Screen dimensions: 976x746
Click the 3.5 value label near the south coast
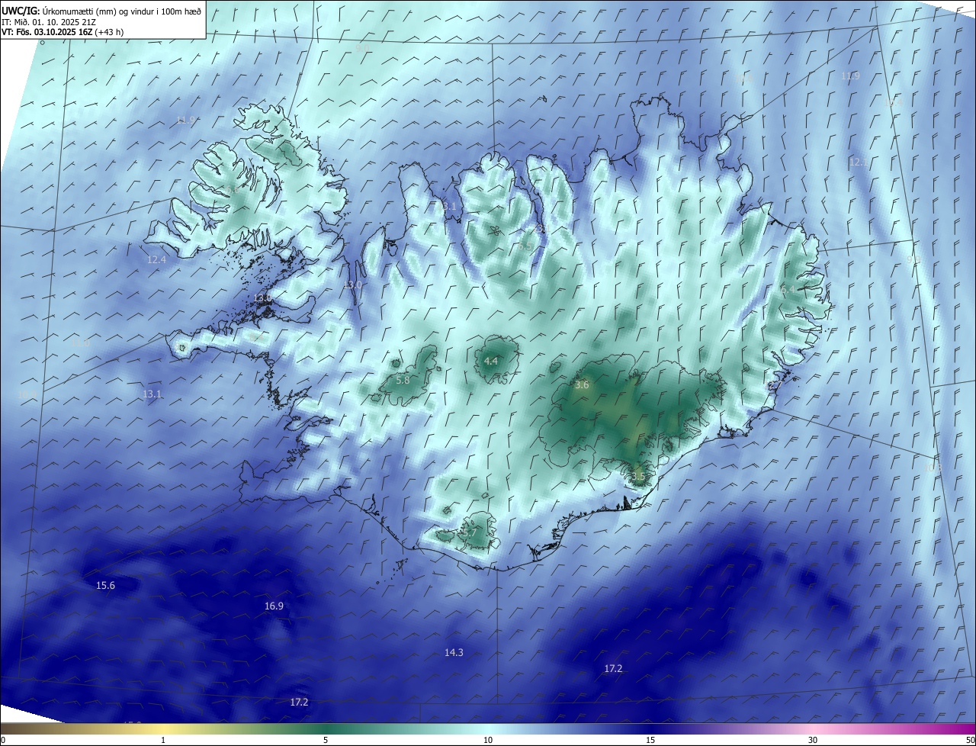pyautogui.click(x=638, y=476)
